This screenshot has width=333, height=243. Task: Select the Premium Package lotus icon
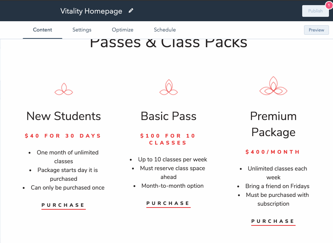(x=273, y=86)
